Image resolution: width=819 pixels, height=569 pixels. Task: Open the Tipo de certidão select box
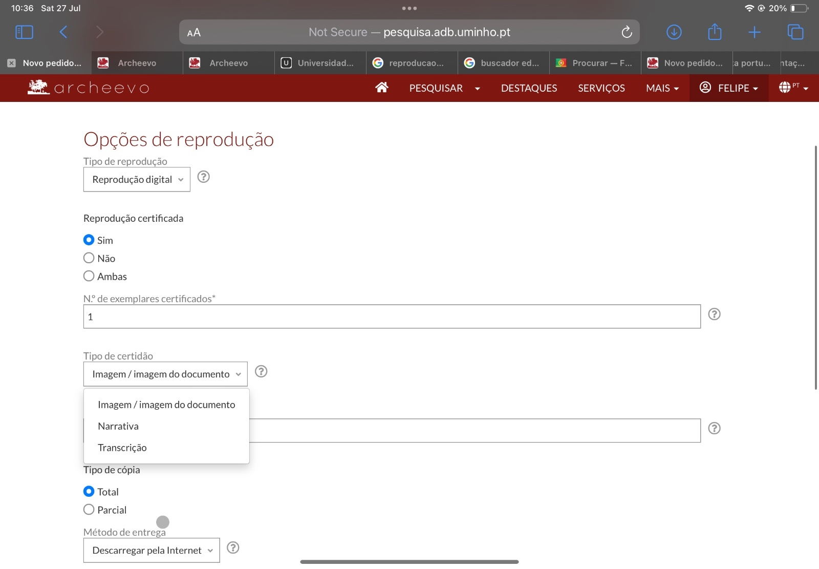tap(165, 374)
